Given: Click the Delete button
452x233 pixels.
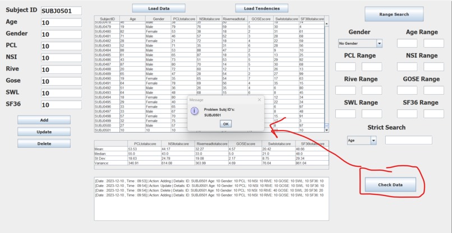Looking at the screenshot, I should [x=44, y=143].
